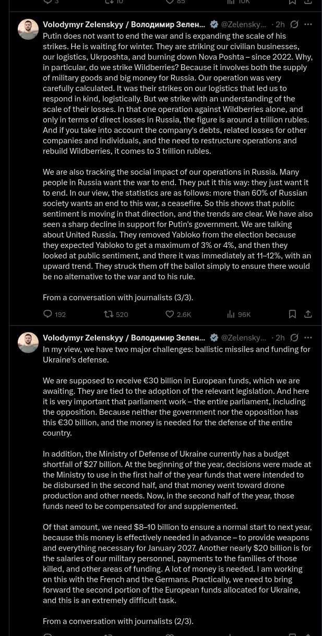Click verified badge on the funding post
This screenshot has width=322, height=636.
pyautogui.click(x=214, y=337)
